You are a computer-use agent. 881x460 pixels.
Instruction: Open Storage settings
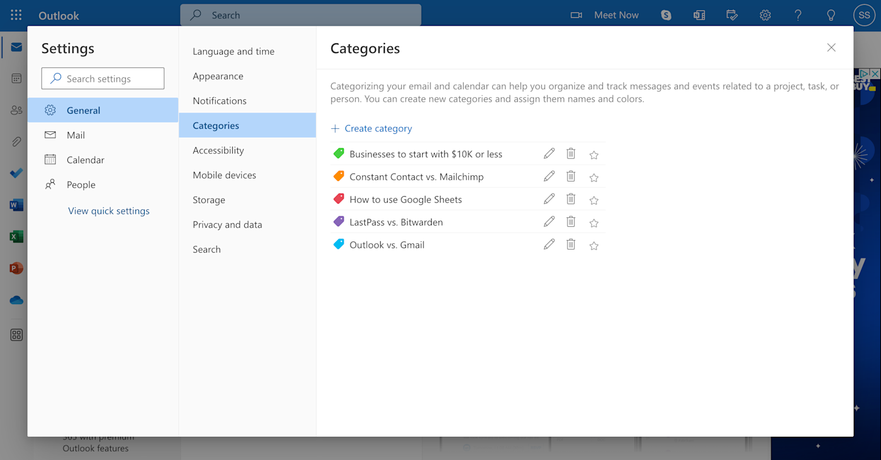click(x=247, y=200)
